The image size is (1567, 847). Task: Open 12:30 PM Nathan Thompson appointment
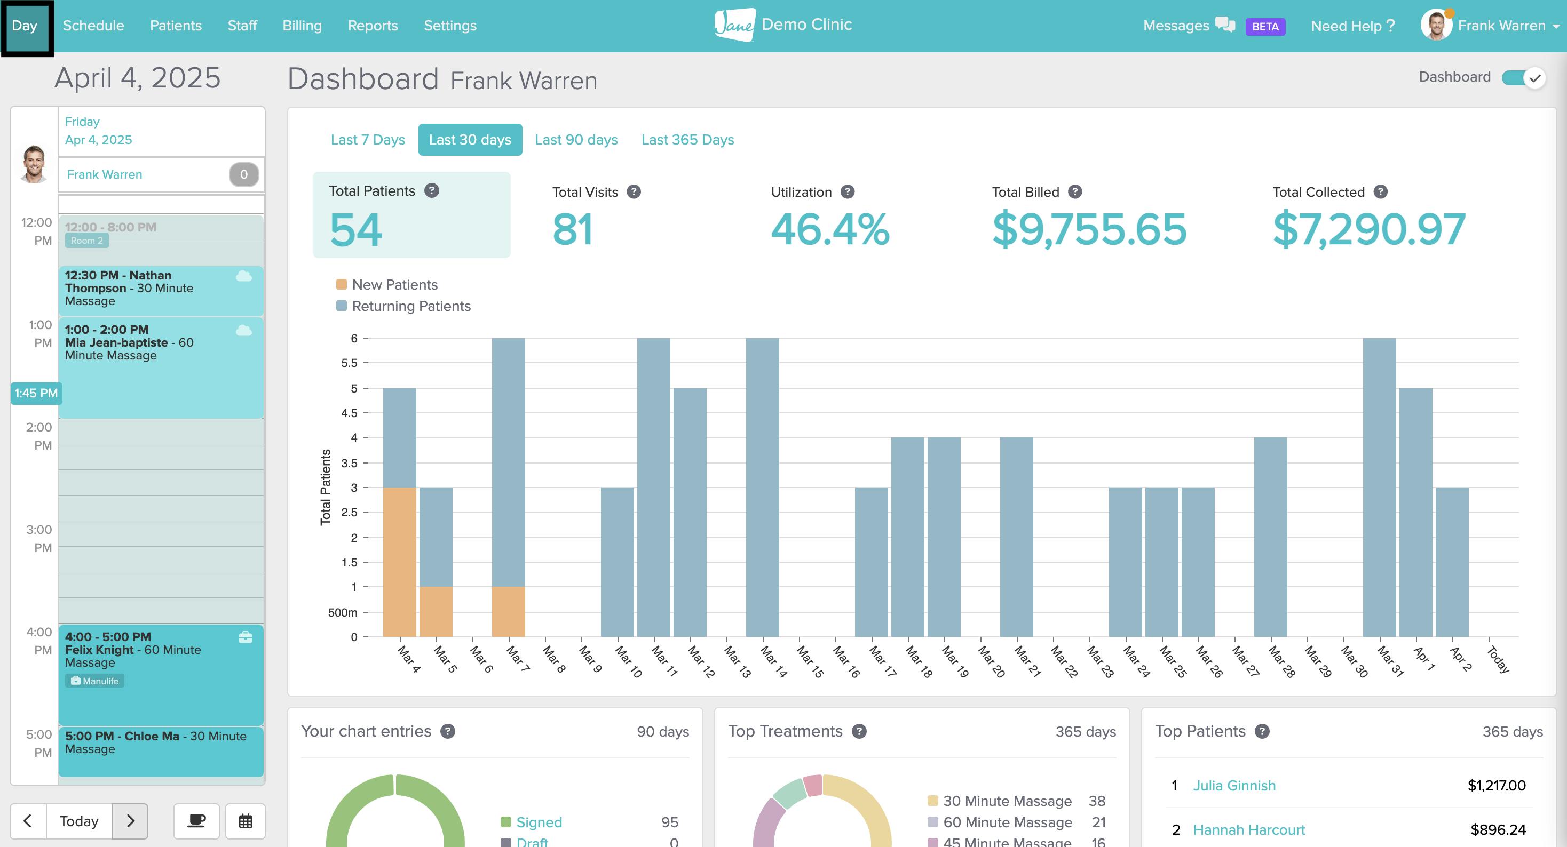(x=161, y=291)
